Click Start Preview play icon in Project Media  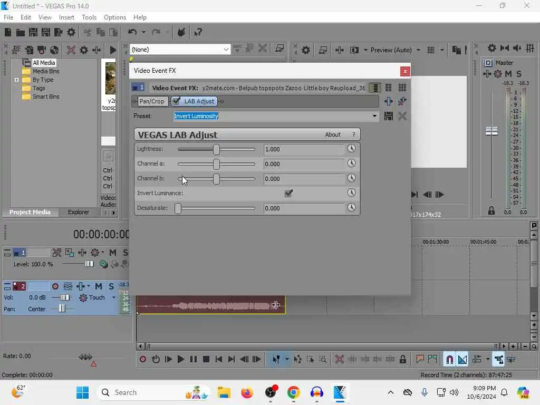(x=113, y=50)
